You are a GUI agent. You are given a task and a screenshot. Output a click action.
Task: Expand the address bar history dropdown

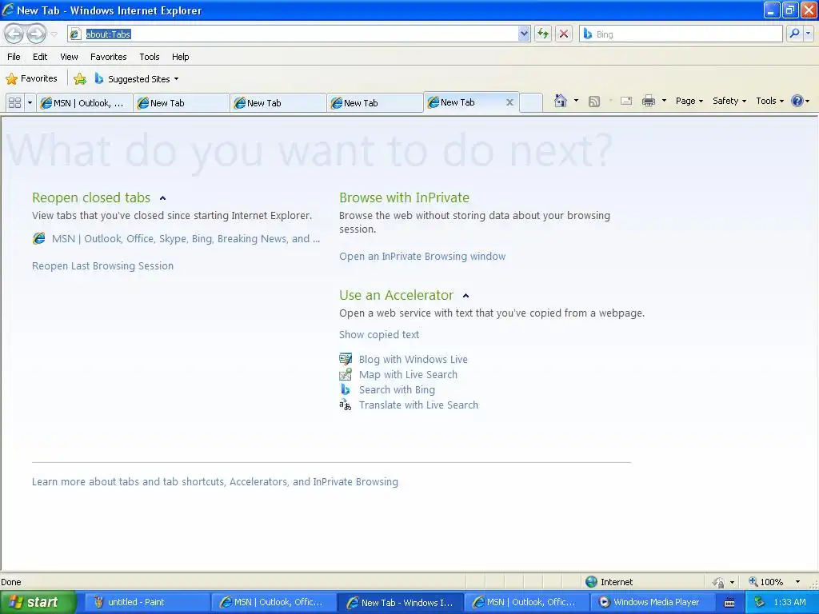(524, 34)
